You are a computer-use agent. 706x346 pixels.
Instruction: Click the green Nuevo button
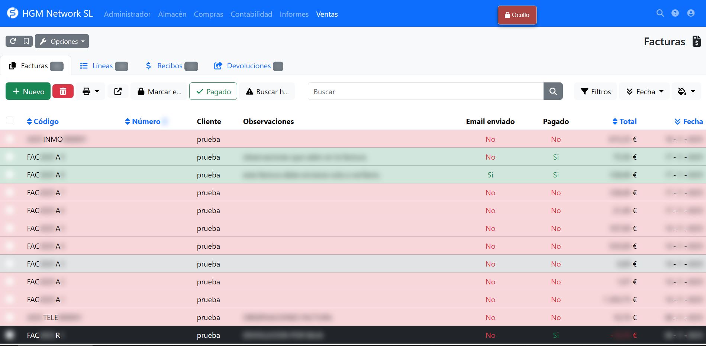tap(28, 91)
